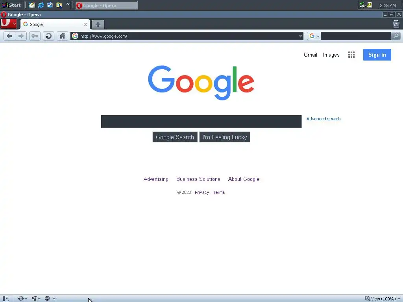Focus the address bar URL field
The height and width of the screenshot is (302, 403).
click(x=188, y=36)
